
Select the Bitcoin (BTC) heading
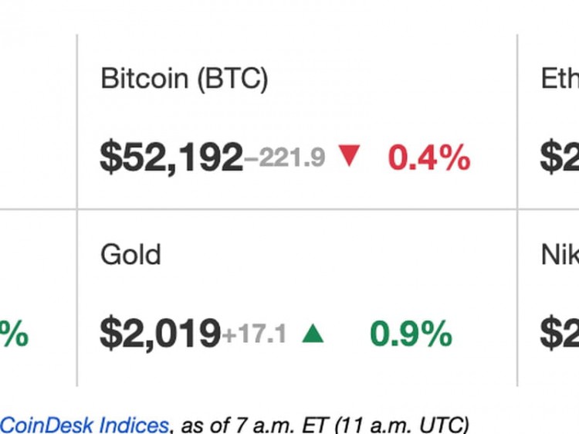(185, 78)
